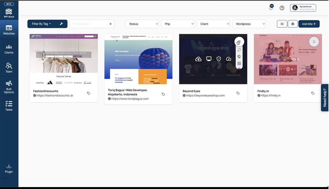
Task: Open the WP-Stack logo home
Action: [x=9, y=13]
